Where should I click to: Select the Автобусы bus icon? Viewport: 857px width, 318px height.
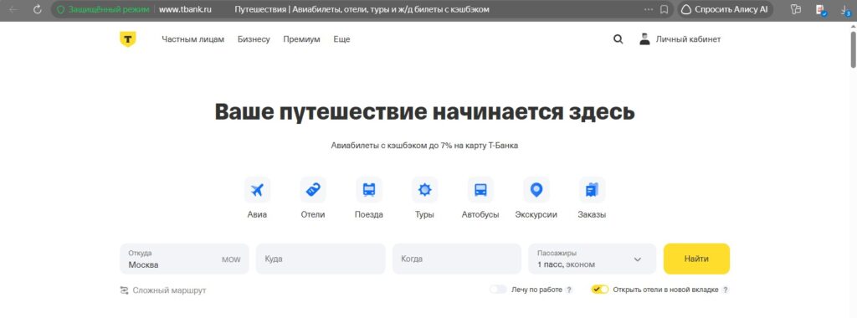(480, 190)
